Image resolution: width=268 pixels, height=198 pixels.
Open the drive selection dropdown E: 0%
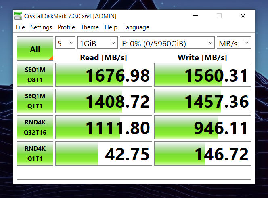click(x=167, y=43)
